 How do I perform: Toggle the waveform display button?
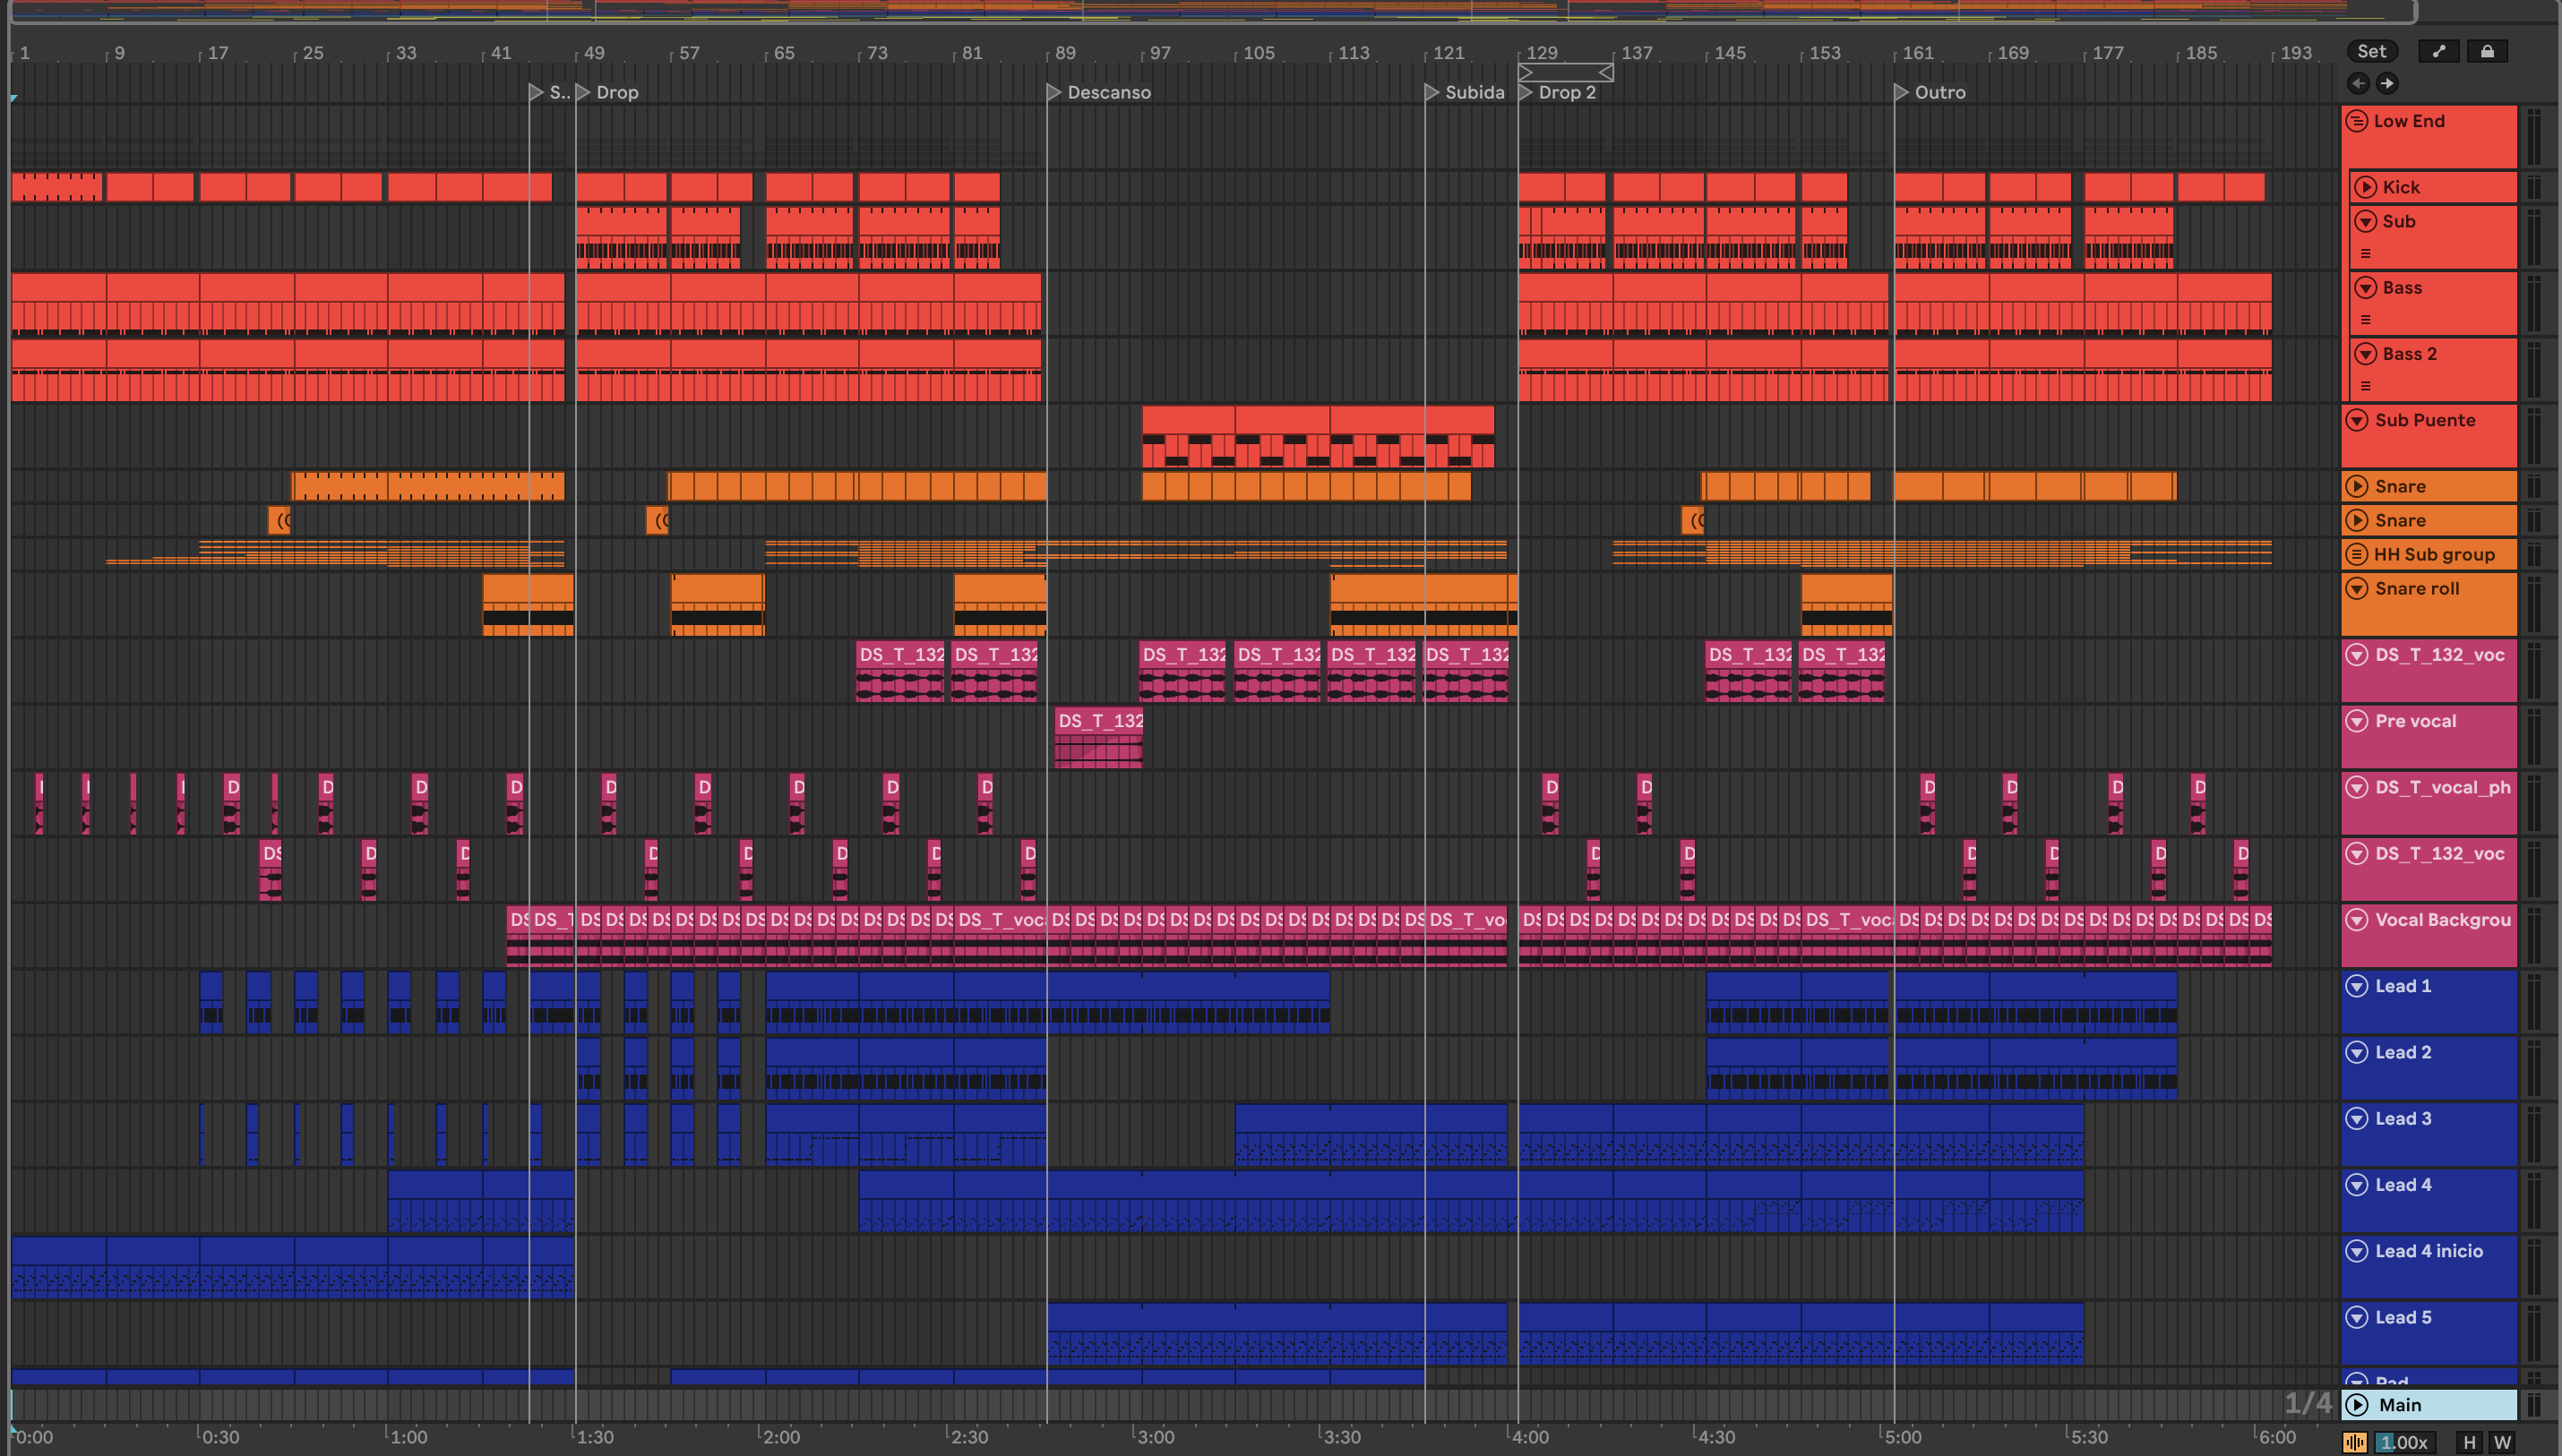click(x=2354, y=1442)
